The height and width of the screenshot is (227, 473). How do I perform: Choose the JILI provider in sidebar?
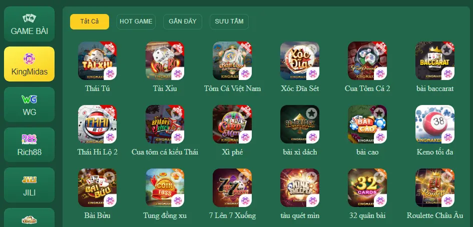pos(29,185)
